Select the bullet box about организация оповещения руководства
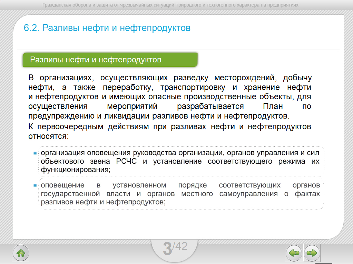This screenshot has width=353, height=264. click(x=180, y=161)
